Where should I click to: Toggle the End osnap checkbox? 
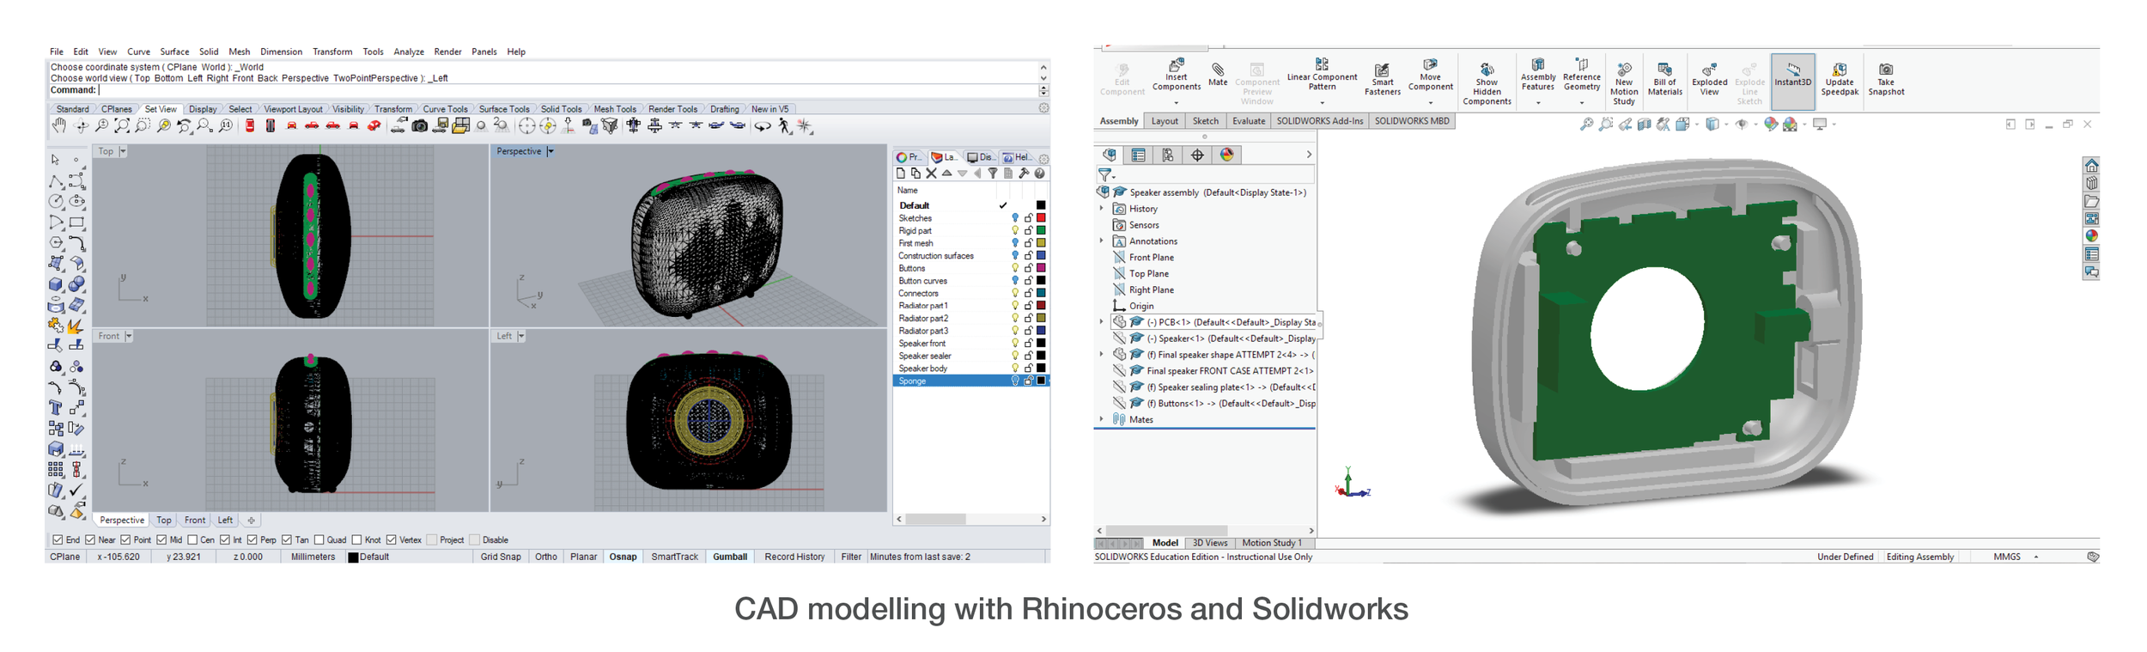click(x=58, y=540)
